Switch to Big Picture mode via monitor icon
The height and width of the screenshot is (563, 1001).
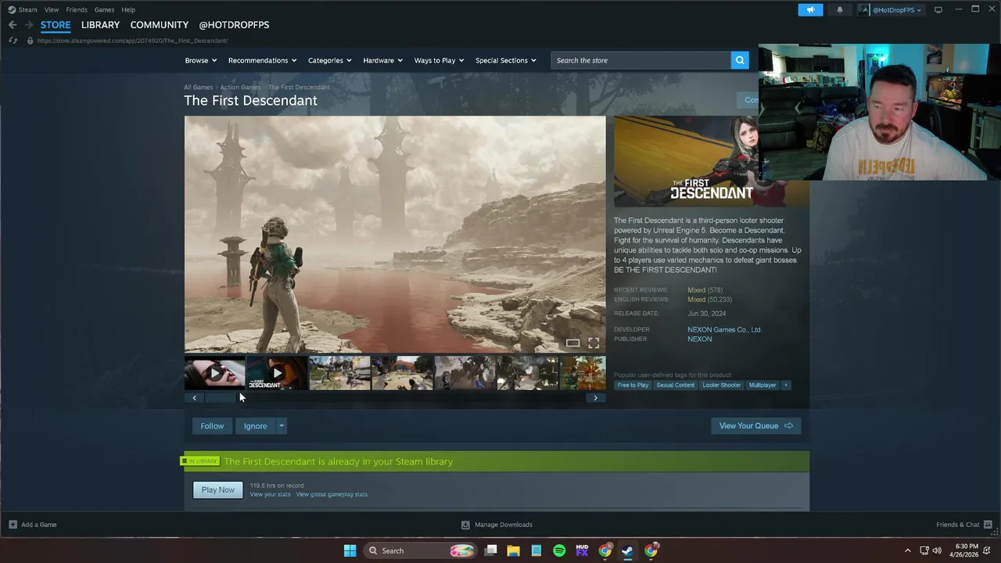tap(938, 9)
